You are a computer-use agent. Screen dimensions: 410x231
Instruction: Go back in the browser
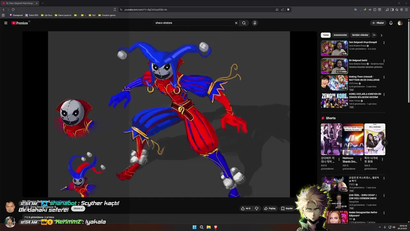pos(4,10)
